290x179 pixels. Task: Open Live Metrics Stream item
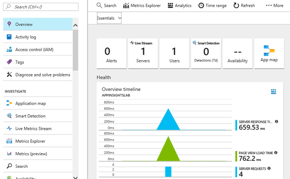(38, 128)
